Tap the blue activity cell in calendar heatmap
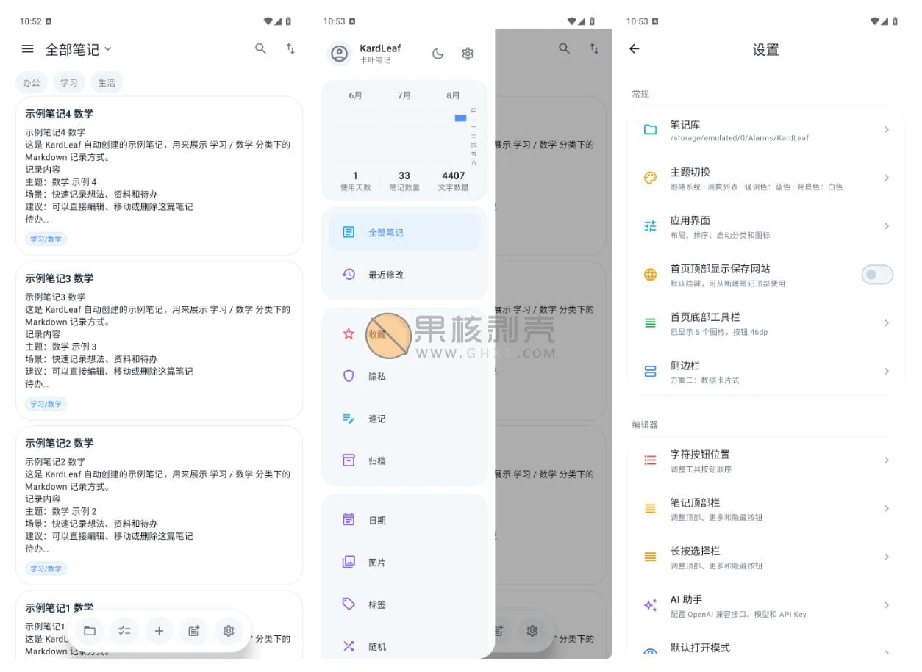Screen dimensions: 922x672 click(x=460, y=118)
